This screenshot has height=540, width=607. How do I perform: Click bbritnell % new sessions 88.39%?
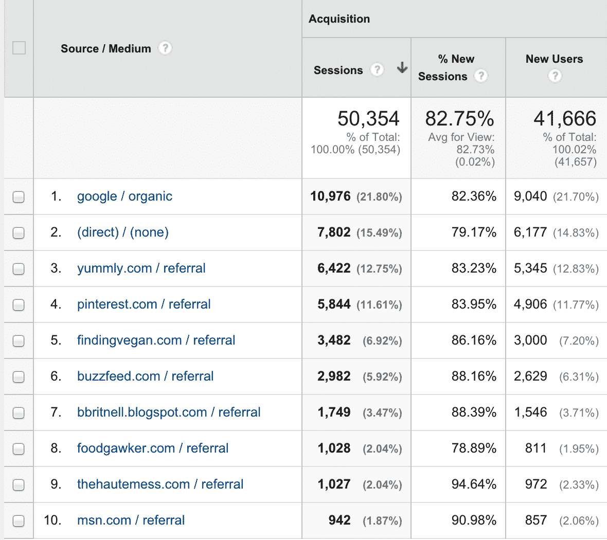point(474,412)
